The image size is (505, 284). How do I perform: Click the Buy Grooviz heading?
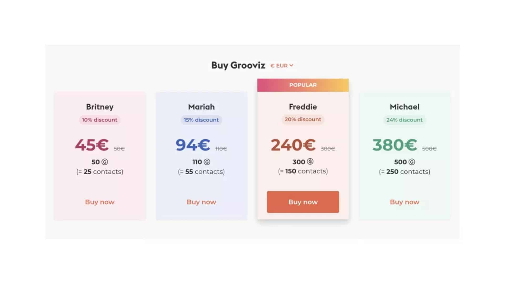tap(238, 65)
